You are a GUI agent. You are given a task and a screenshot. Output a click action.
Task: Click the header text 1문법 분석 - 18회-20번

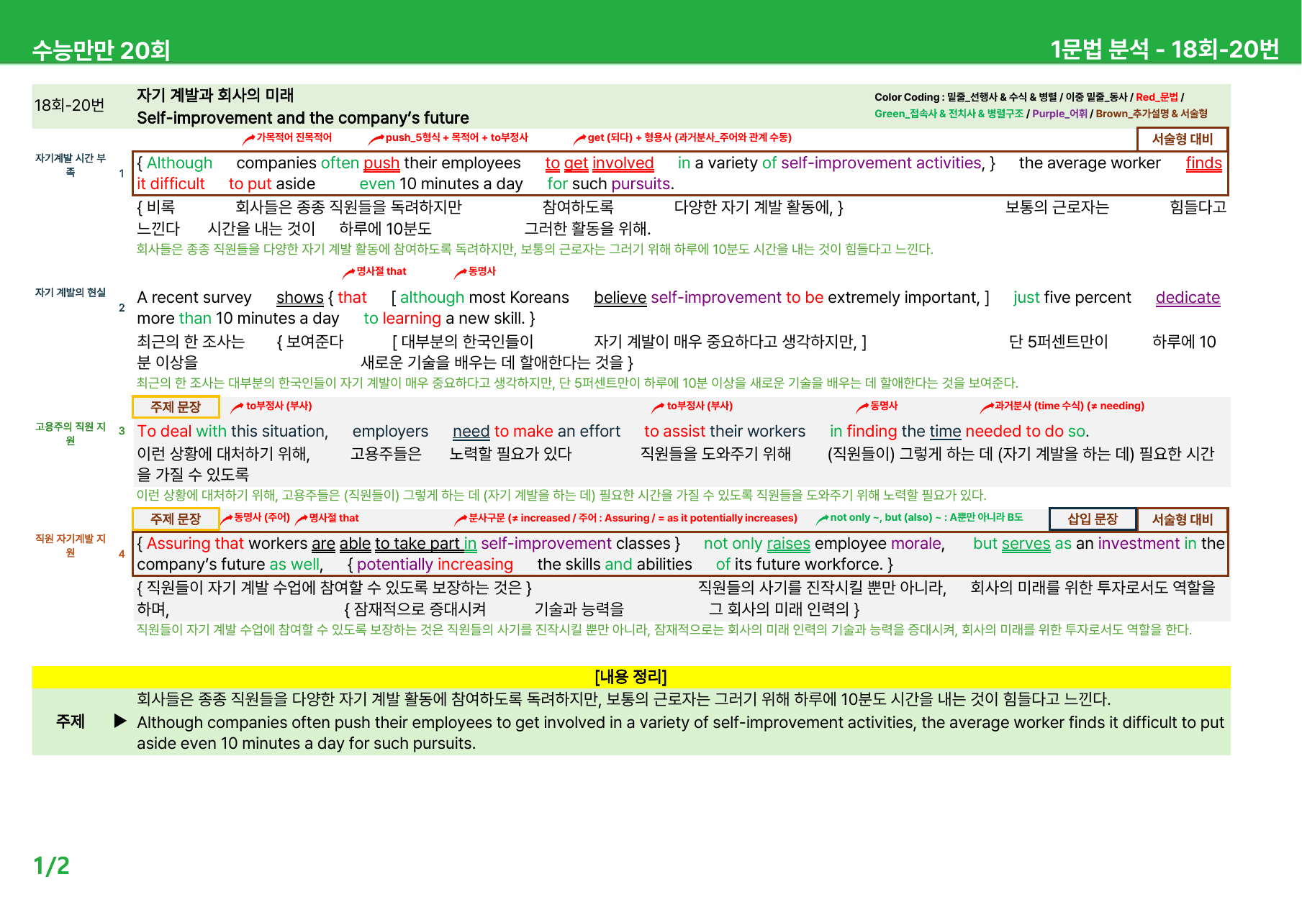[1165, 49]
